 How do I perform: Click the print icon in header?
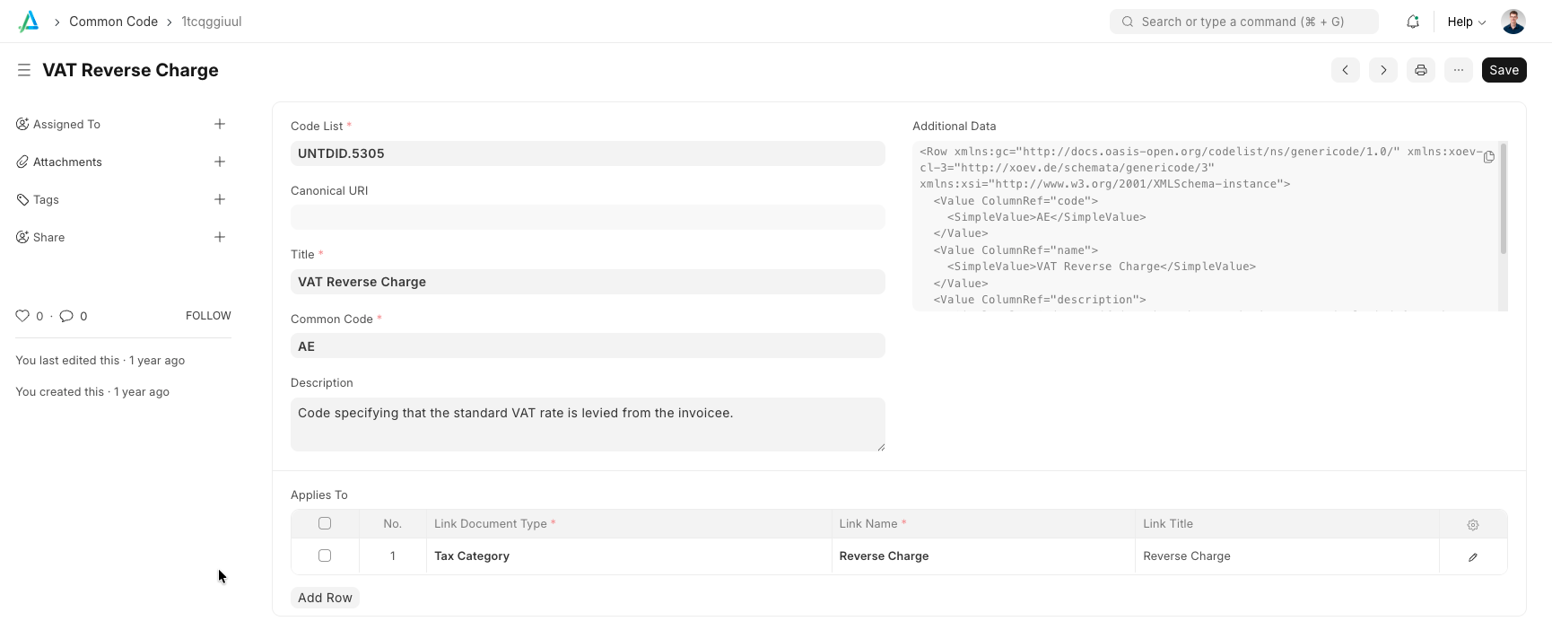(1420, 70)
